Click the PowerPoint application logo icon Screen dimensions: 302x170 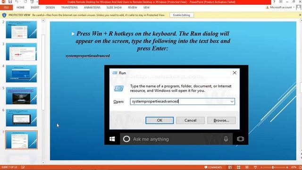tap(3, 2)
